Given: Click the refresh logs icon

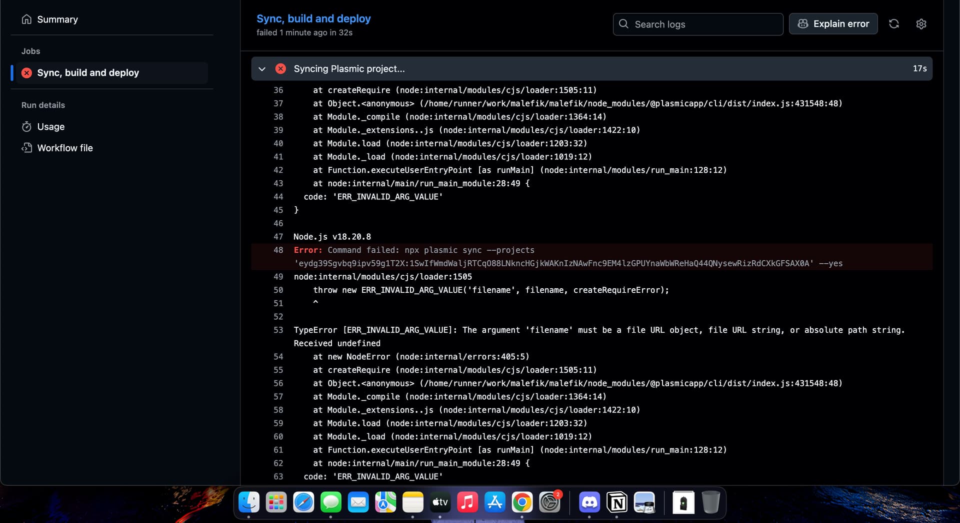Looking at the screenshot, I should [893, 24].
